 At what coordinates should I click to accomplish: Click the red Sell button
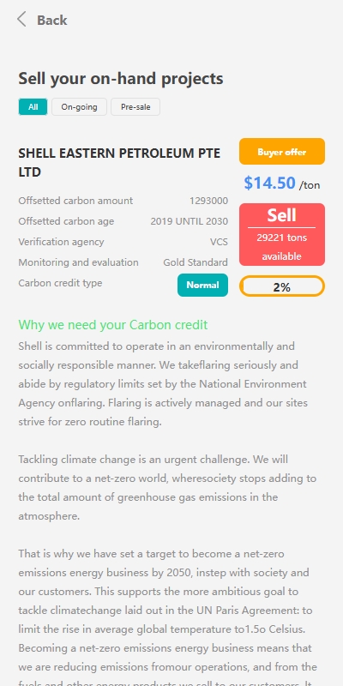282,234
